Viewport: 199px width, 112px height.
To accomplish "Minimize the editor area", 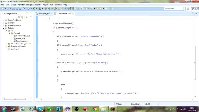I will point(193,13).
